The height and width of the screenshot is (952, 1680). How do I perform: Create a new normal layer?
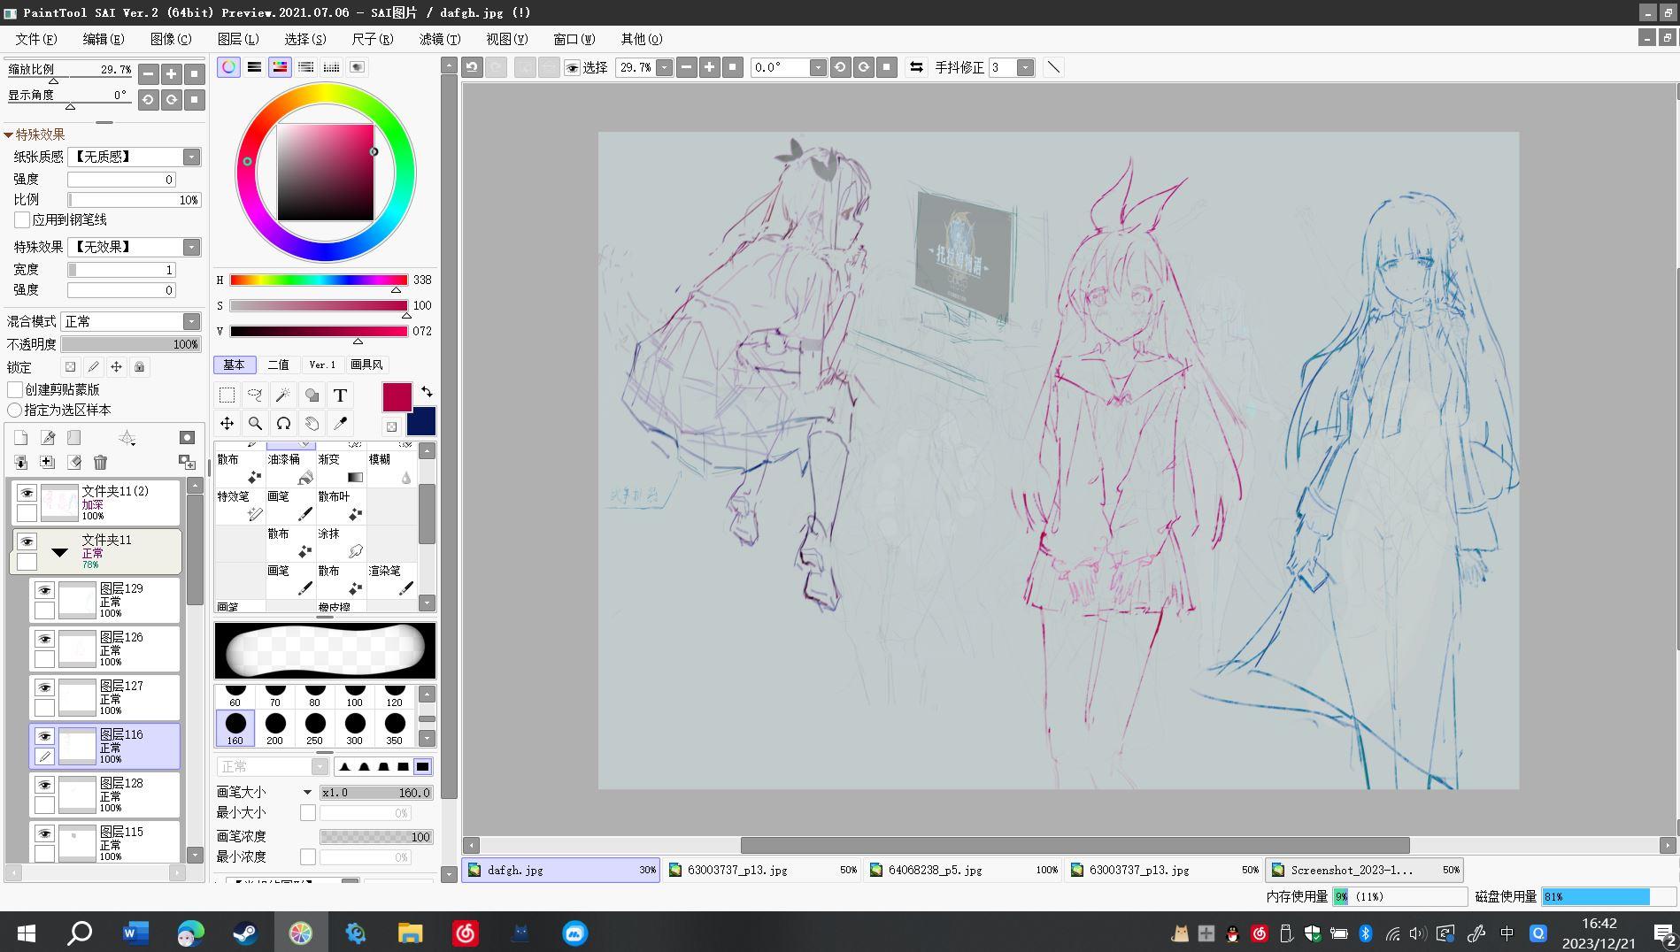click(x=21, y=438)
